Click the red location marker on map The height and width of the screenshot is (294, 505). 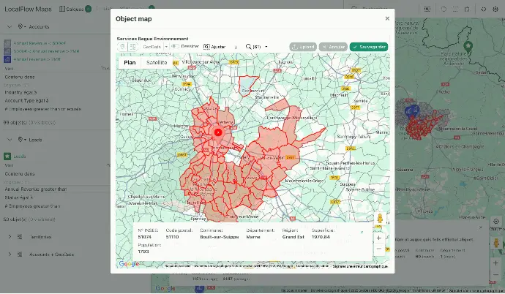pos(217,132)
